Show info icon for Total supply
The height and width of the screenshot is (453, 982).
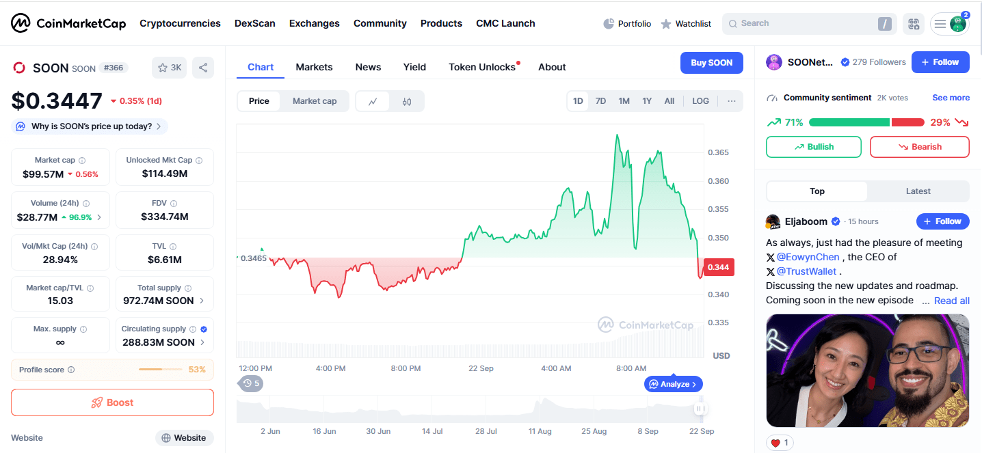[x=188, y=288]
